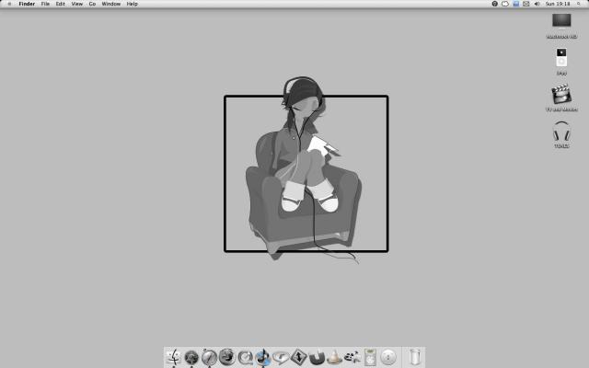Viewport: 589px width, 368px height.
Task: Open the Help menu
Action: [132, 4]
